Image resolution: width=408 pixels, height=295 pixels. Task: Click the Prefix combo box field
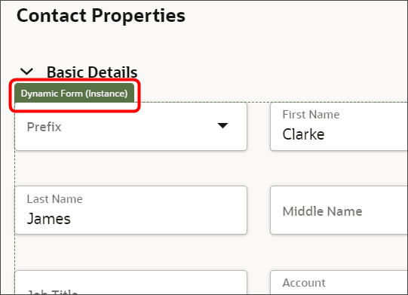click(131, 127)
